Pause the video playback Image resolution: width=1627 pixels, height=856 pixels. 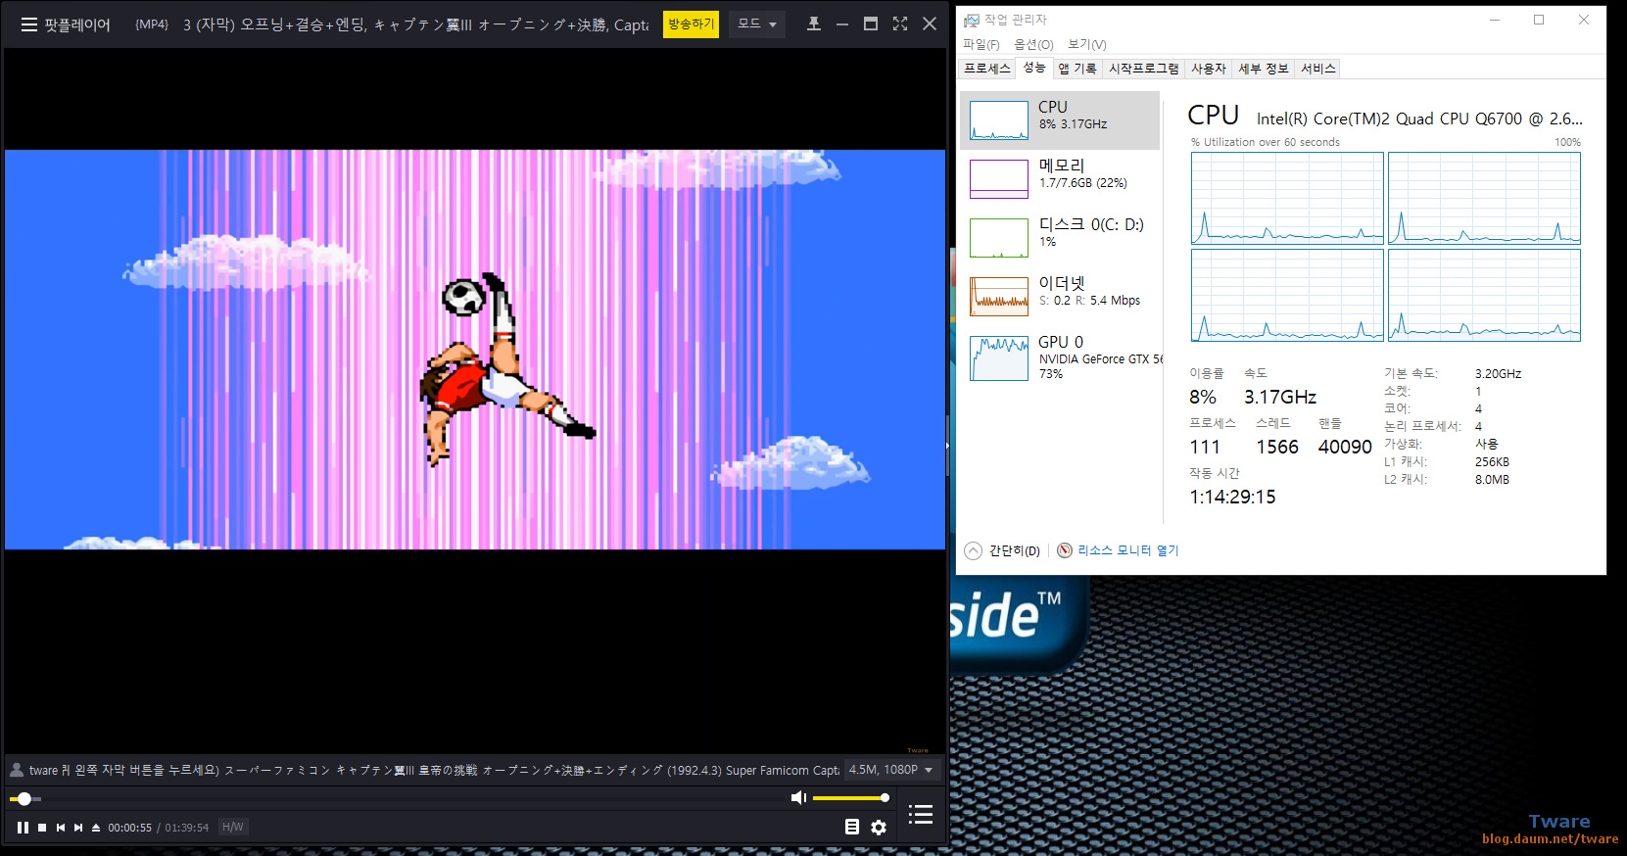[23, 828]
